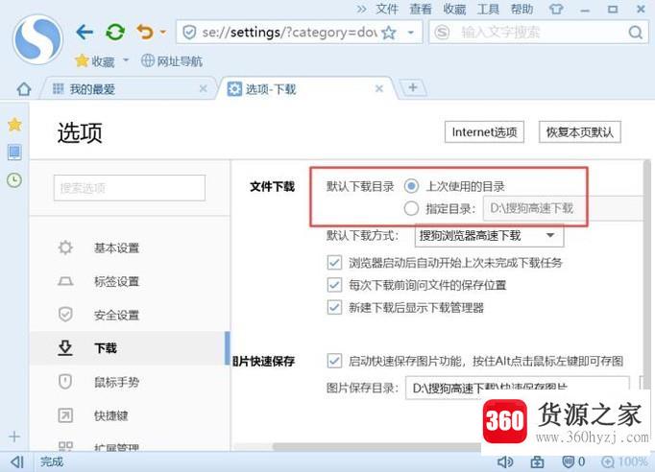Go back with the blue arrow
Screen dimensions: 655x472
point(85,32)
